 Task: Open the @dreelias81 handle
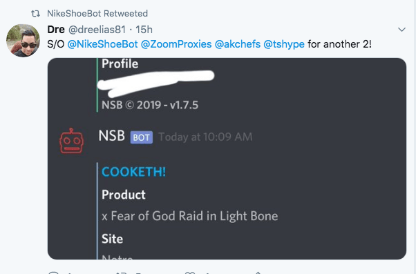[97, 30]
